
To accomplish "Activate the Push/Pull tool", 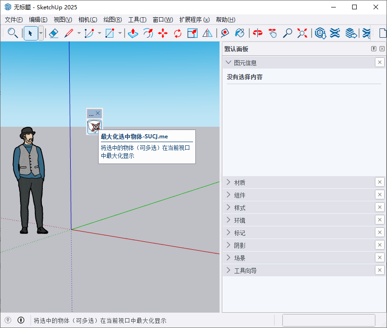I will point(133,33).
